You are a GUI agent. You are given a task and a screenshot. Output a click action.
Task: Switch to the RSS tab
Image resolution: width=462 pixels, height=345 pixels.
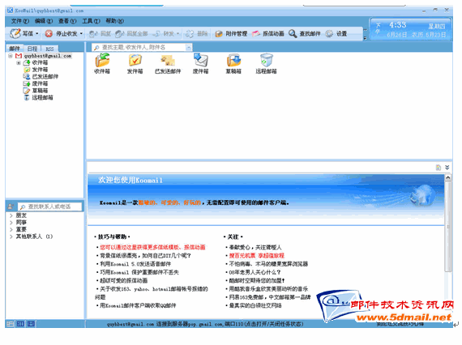point(49,49)
